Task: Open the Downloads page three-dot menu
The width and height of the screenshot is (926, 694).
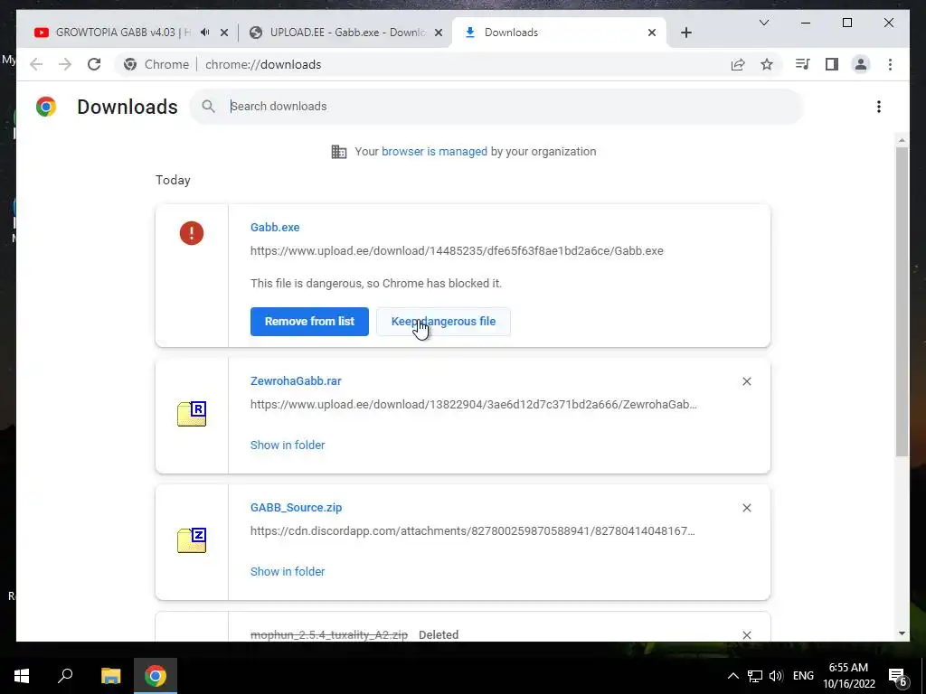Action: click(879, 107)
